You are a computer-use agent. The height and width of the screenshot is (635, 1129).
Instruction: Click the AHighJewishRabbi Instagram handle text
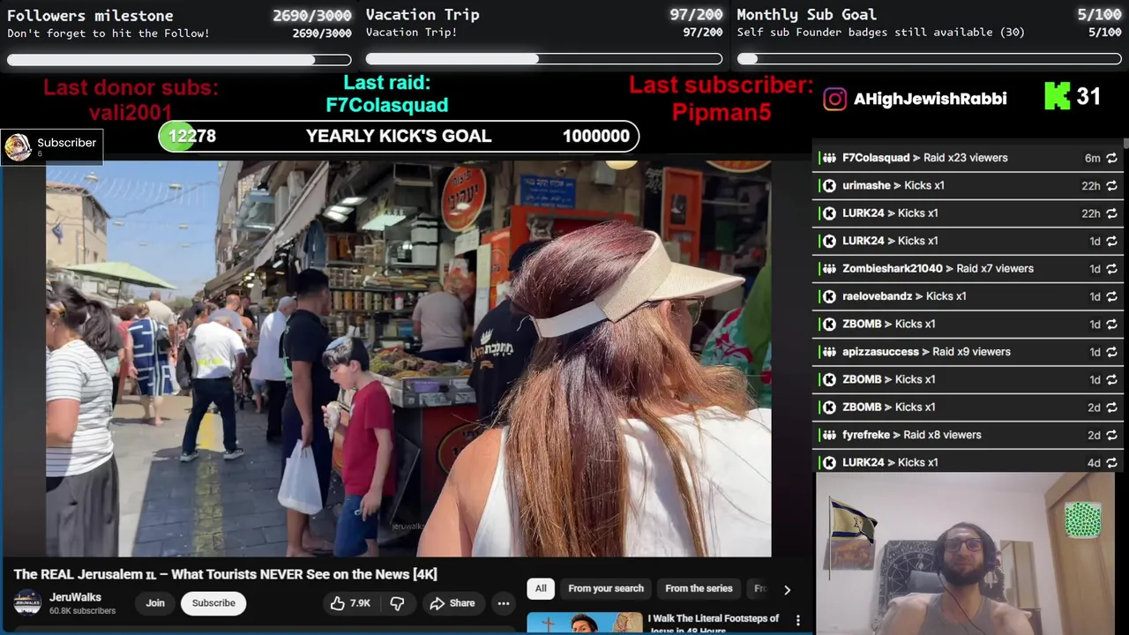(930, 99)
